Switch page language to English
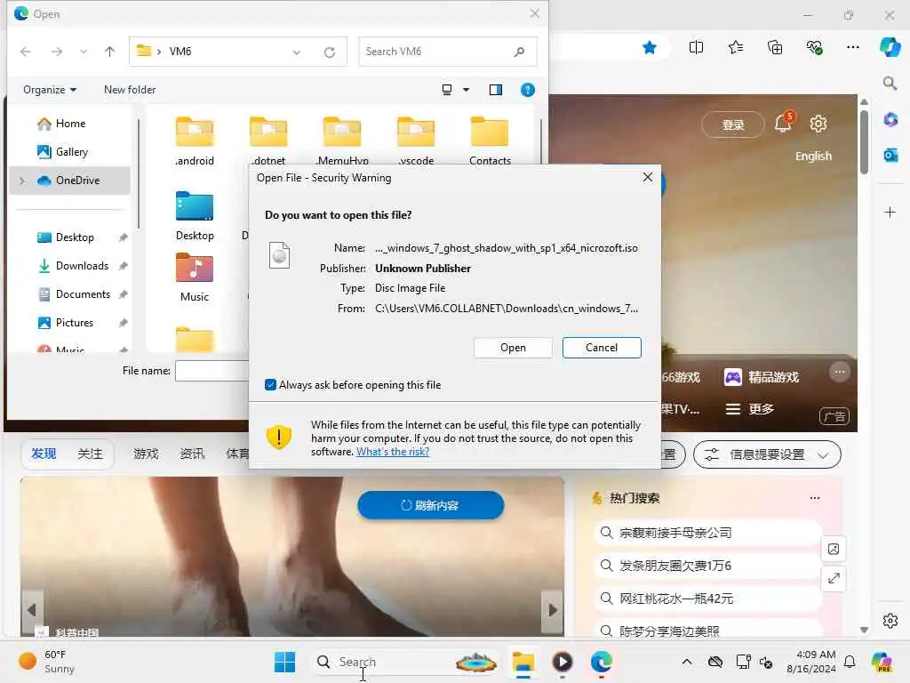 813,157
